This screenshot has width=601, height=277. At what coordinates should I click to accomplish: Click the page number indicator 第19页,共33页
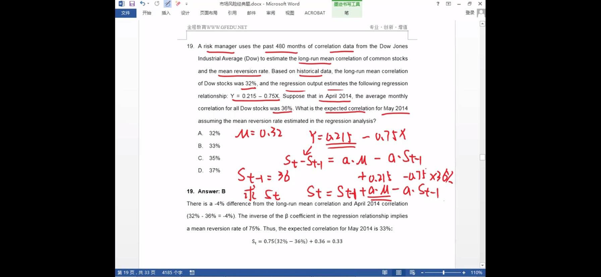136,273
